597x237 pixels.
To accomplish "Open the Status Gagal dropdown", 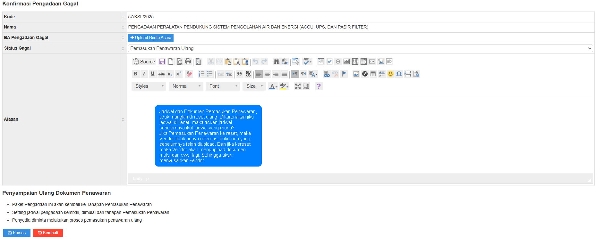I will pyautogui.click(x=360, y=48).
